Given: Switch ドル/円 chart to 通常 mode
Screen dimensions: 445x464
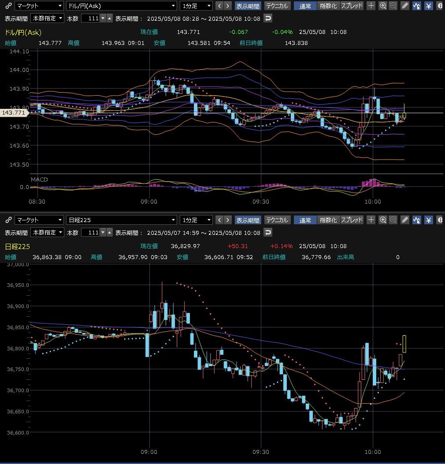Looking at the screenshot, I should (x=305, y=6).
